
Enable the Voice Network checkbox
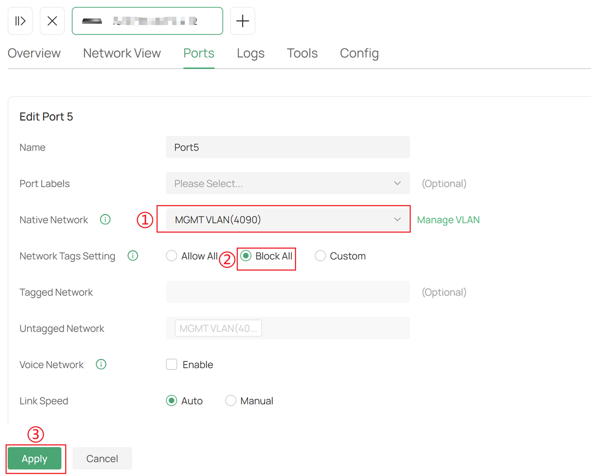point(171,364)
